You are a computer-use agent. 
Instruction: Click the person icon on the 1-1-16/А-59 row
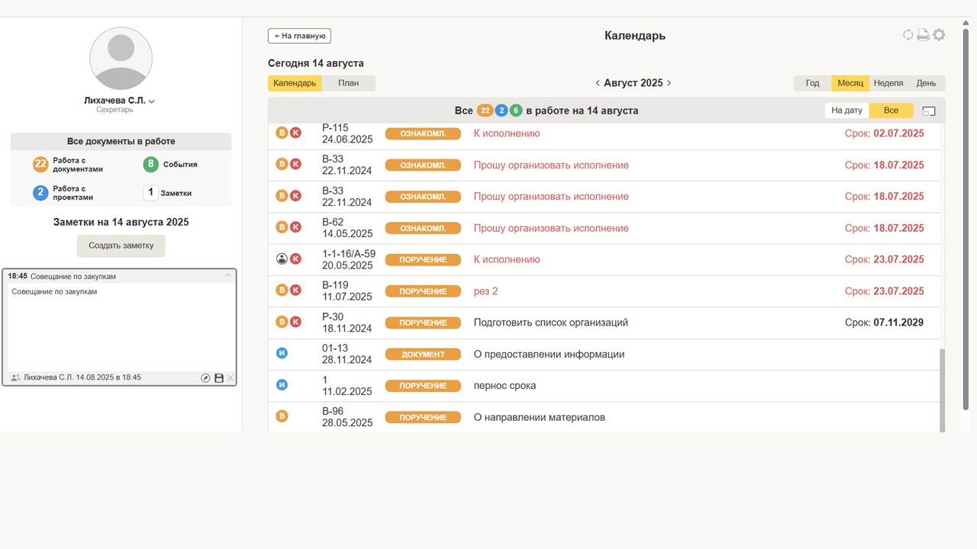pos(282,259)
